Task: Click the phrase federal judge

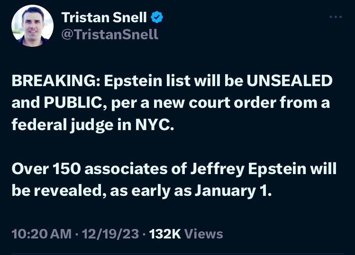Action: (x=63, y=124)
